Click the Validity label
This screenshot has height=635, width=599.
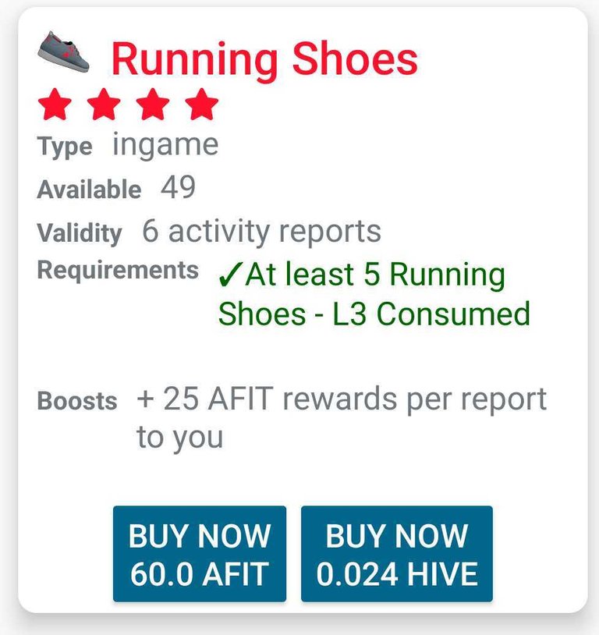coord(80,233)
